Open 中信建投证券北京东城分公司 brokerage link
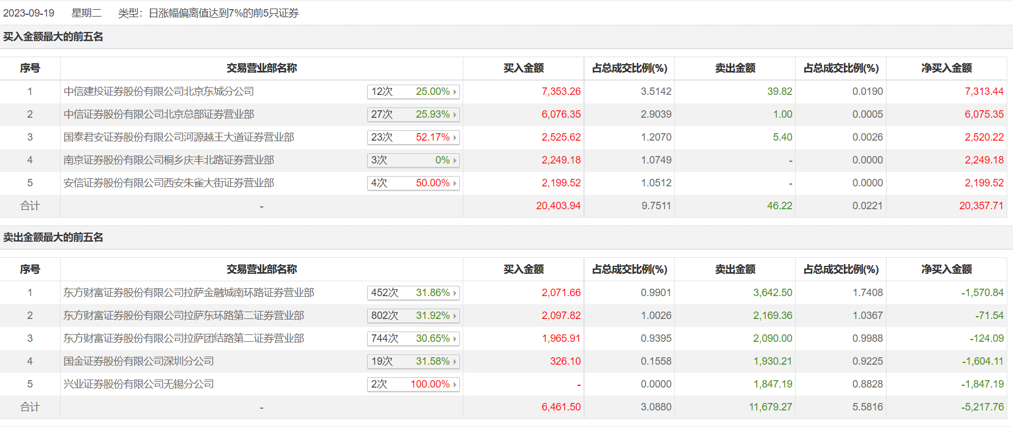Viewport: 1013px width, 431px height. [158, 91]
